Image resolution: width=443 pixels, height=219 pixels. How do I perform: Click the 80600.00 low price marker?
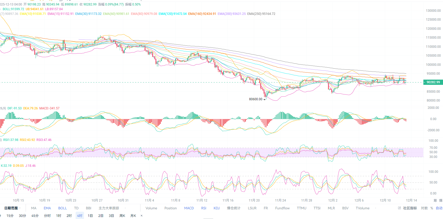256,99
